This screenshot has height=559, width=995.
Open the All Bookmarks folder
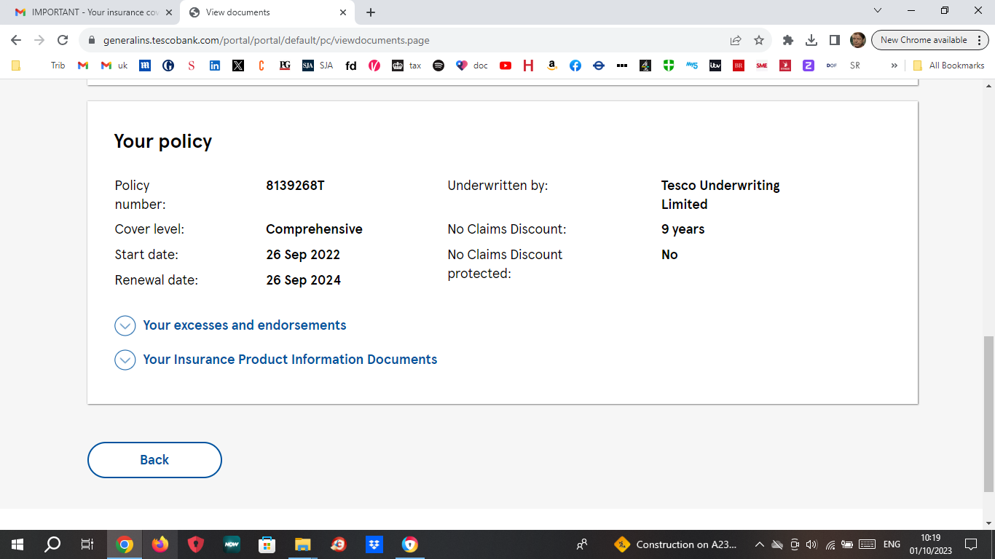pos(949,66)
